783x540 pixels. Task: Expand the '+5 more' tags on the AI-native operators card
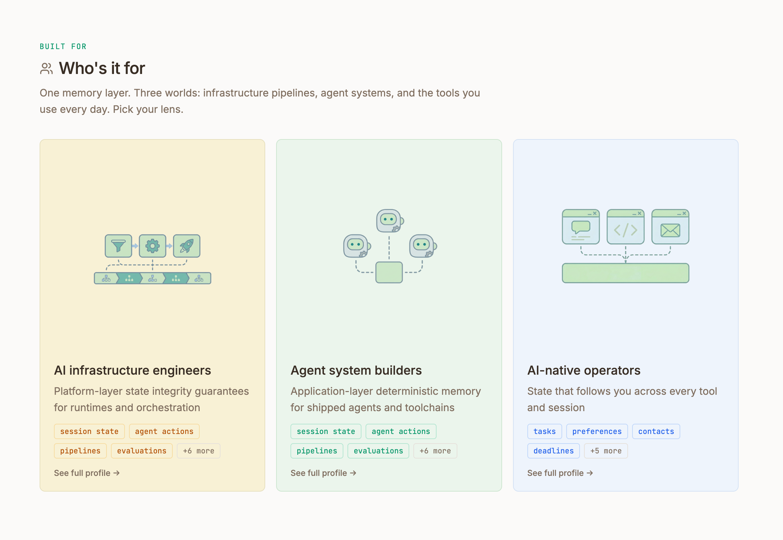606,451
